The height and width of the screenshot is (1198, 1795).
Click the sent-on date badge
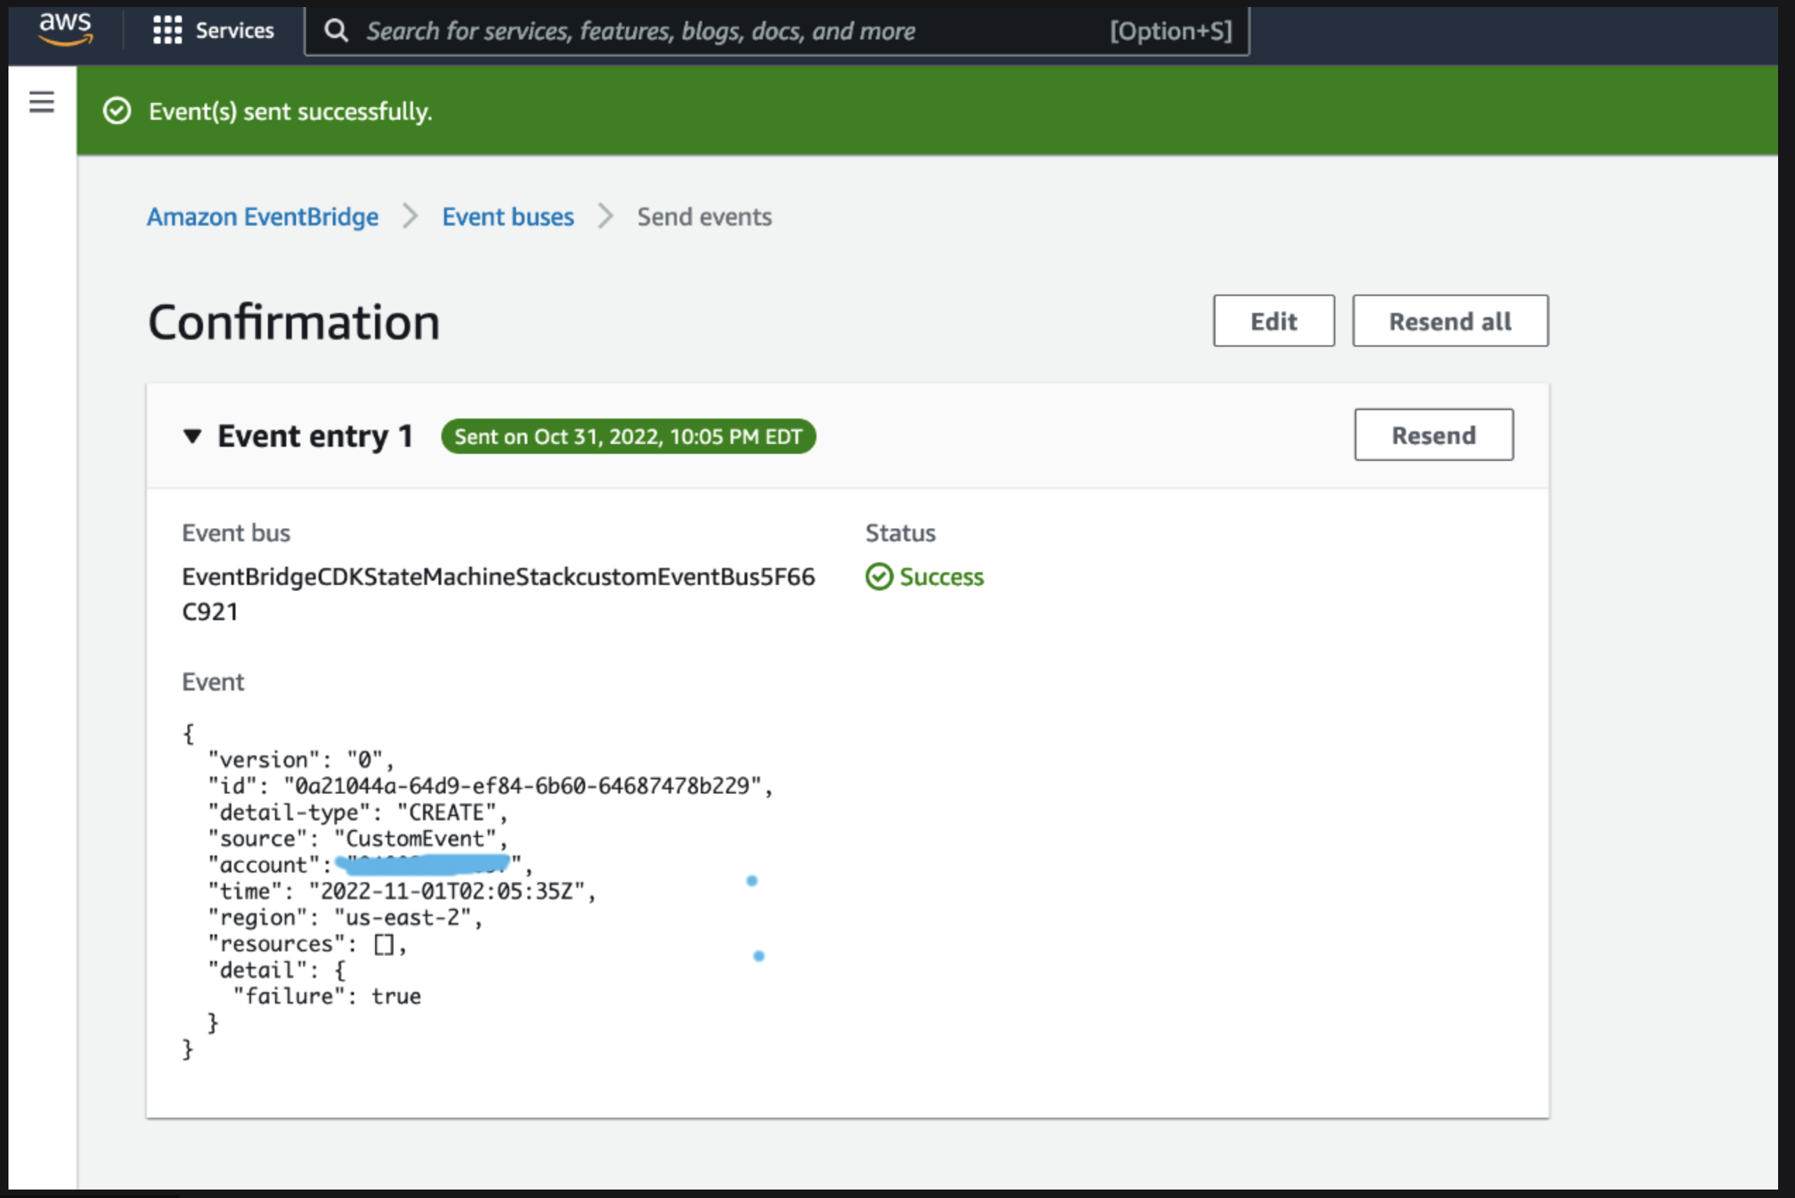tap(628, 436)
